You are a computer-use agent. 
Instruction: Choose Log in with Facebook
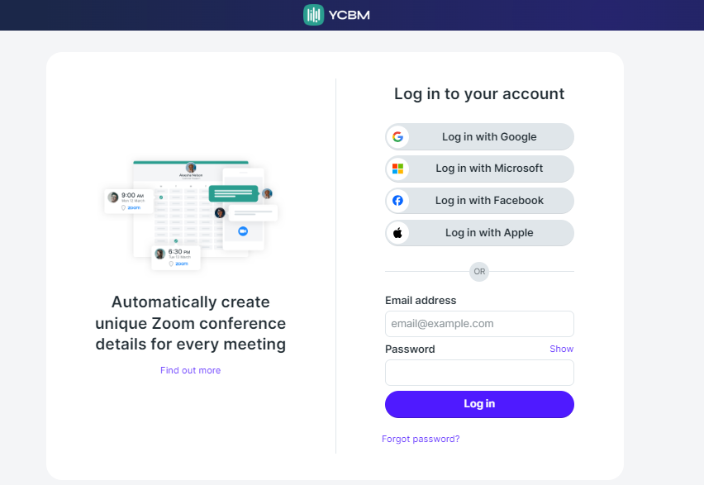[x=479, y=200]
